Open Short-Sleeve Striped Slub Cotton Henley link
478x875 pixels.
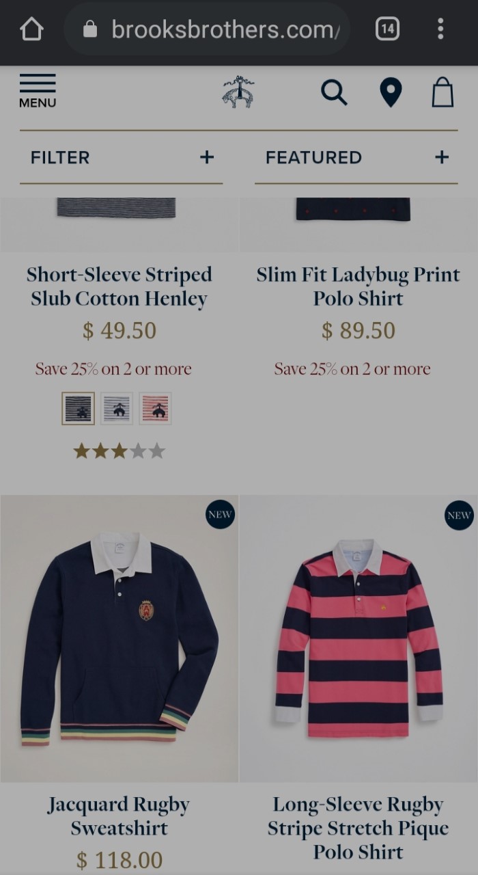(x=119, y=286)
